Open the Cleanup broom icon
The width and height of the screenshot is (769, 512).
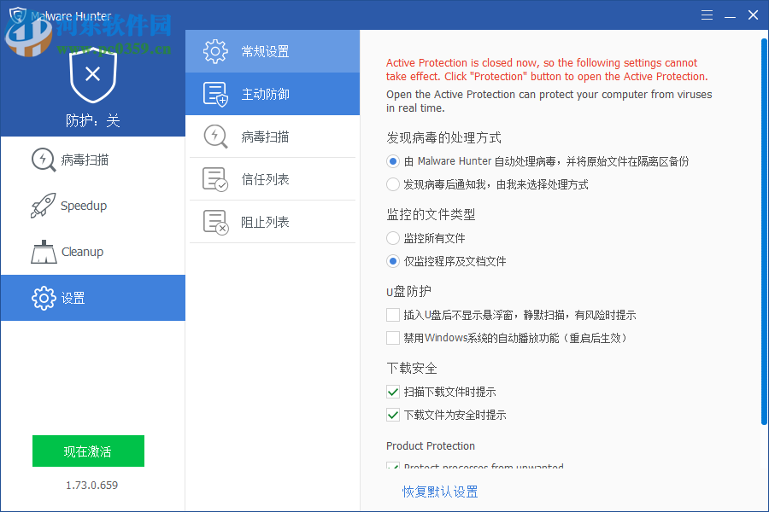tap(43, 252)
